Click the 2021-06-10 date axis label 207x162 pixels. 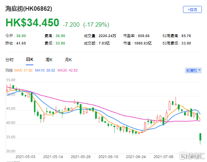108,157
